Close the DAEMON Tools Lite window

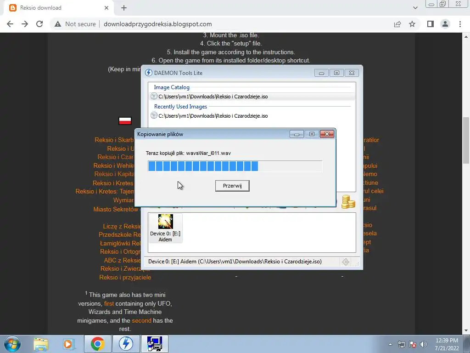tap(352, 73)
